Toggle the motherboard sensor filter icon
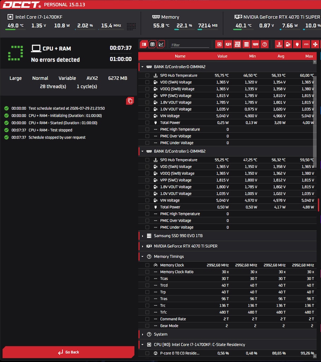The width and height of the screenshot is (321, 362). (237, 44)
